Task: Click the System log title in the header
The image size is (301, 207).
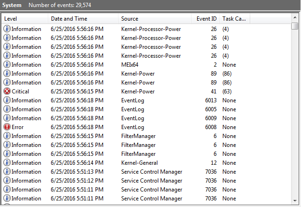Action: (12, 5)
